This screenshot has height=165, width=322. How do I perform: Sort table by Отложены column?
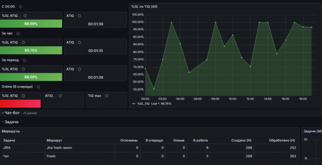(x=129, y=140)
